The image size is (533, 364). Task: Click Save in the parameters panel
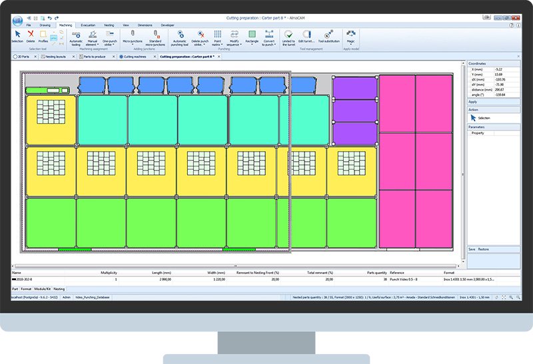472,249
